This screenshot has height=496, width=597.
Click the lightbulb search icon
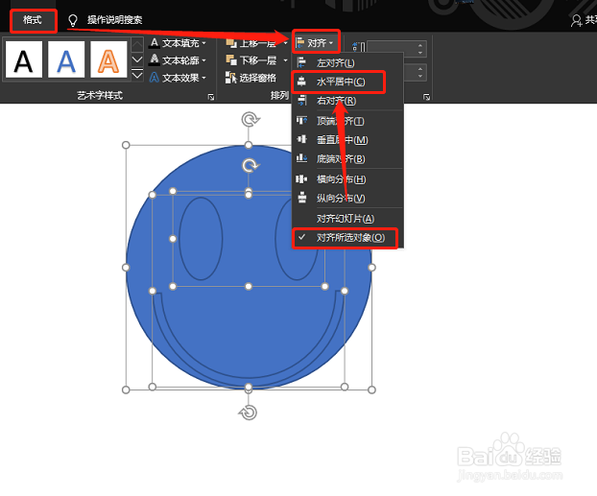72,20
